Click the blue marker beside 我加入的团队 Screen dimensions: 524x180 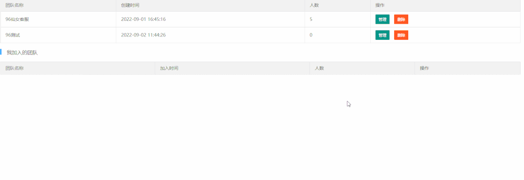pos(0,52)
